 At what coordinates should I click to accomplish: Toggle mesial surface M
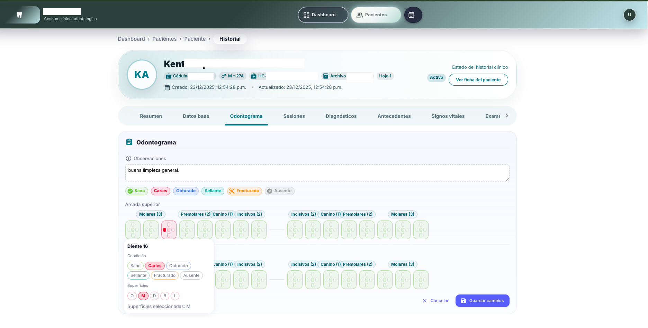coord(143,296)
